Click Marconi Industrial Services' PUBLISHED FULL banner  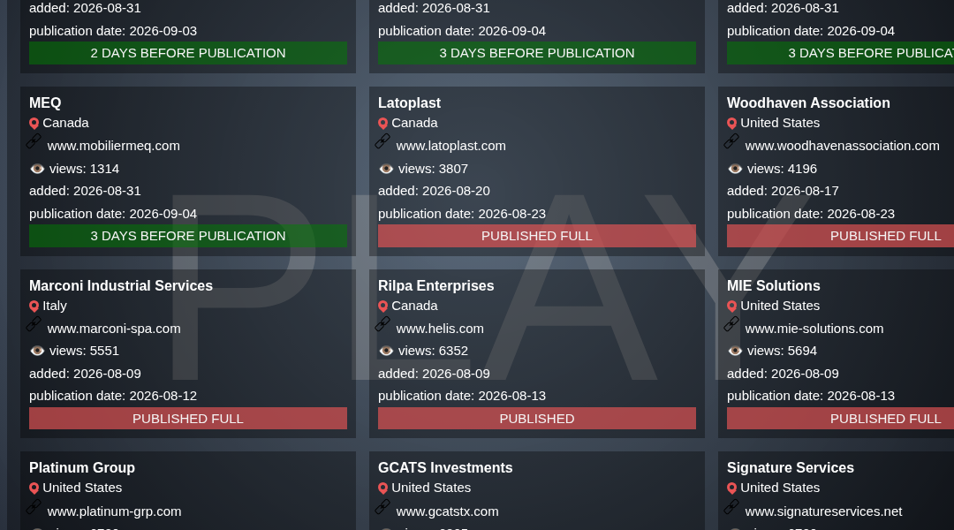point(188,419)
